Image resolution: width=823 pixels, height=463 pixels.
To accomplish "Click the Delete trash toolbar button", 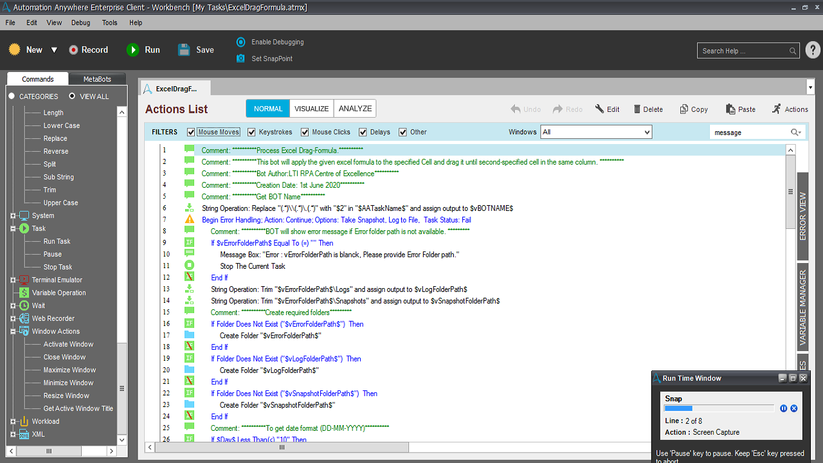I will (x=648, y=109).
